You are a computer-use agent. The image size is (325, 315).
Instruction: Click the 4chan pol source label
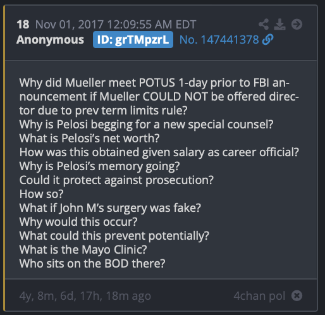coord(259,295)
